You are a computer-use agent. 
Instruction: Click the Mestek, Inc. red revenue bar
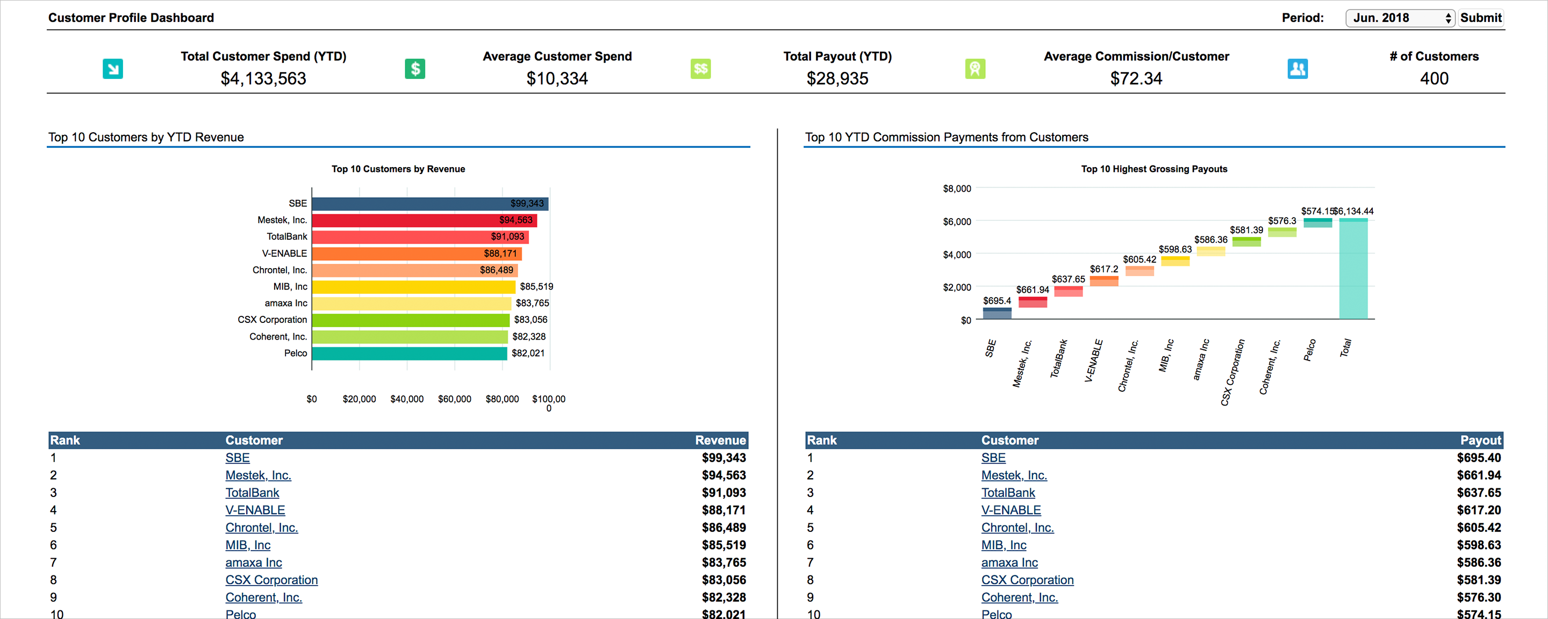424,220
